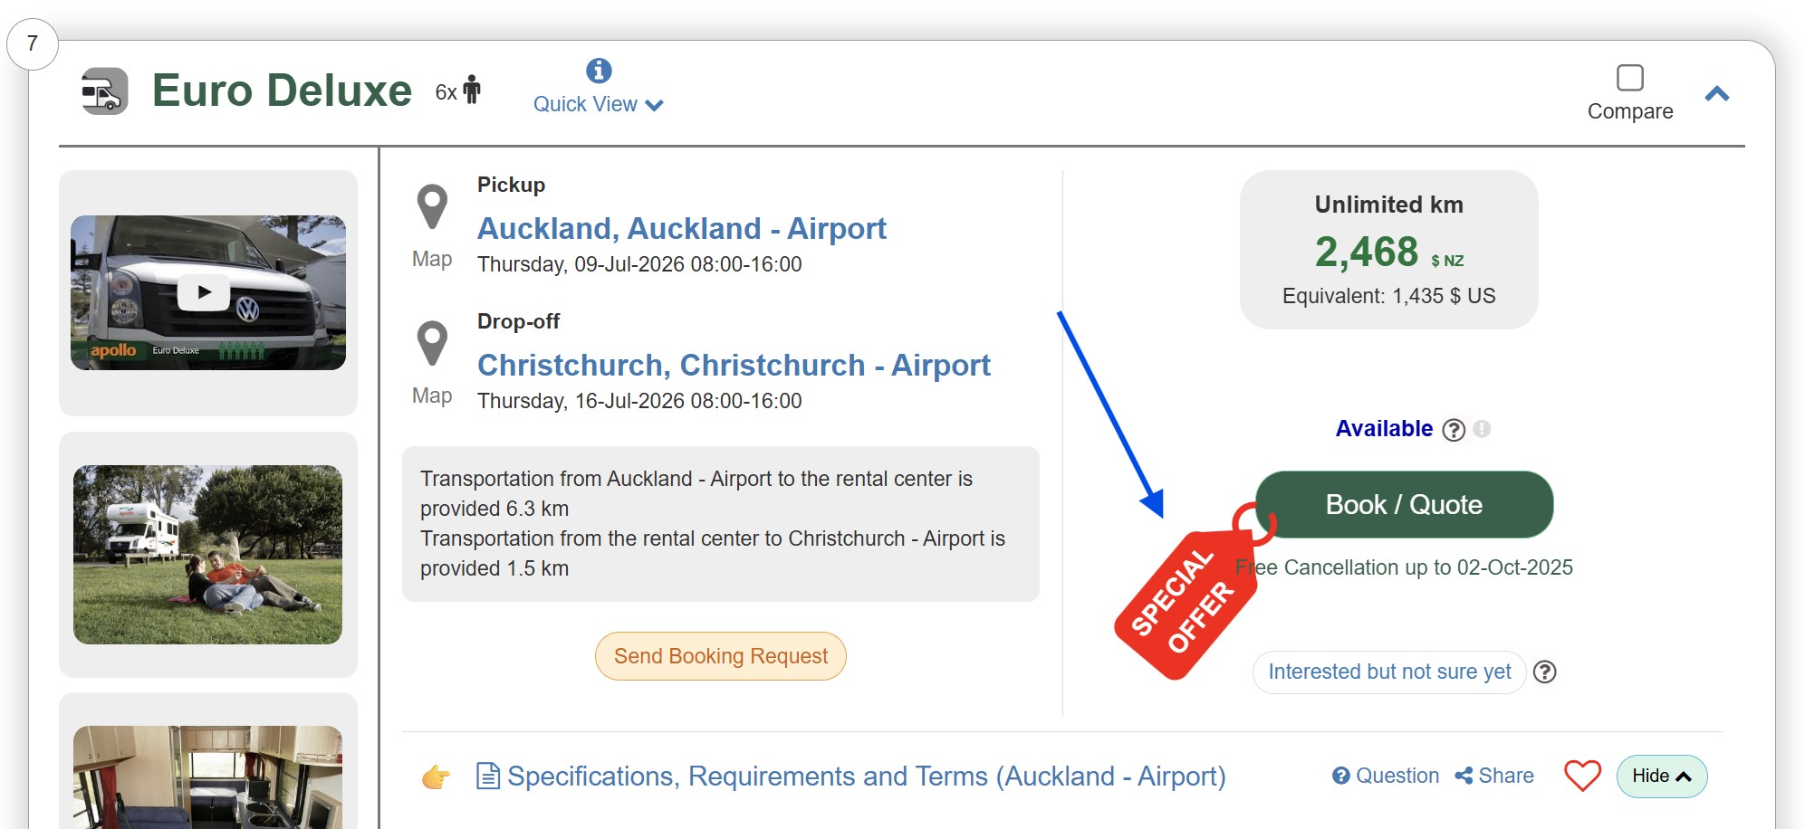Viewport: 1805px width, 829px height.
Task: Open Specifications, Requirements and Terms link
Action: click(x=865, y=777)
